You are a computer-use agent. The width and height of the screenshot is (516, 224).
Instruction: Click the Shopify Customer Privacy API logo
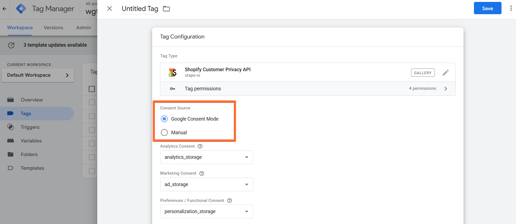[172, 72]
